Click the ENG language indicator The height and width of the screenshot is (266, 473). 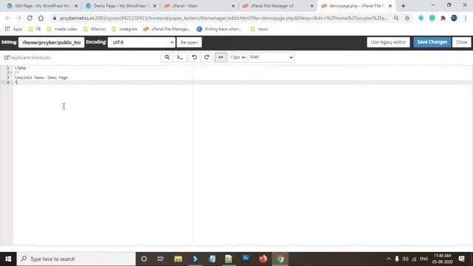[423, 259]
